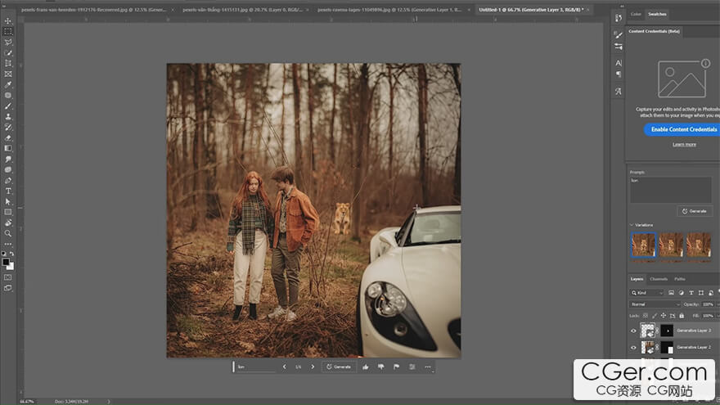Switch to the Channels tab
Image resolution: width=720 pixels, height=405 pixels.
[x=659, y=279]
